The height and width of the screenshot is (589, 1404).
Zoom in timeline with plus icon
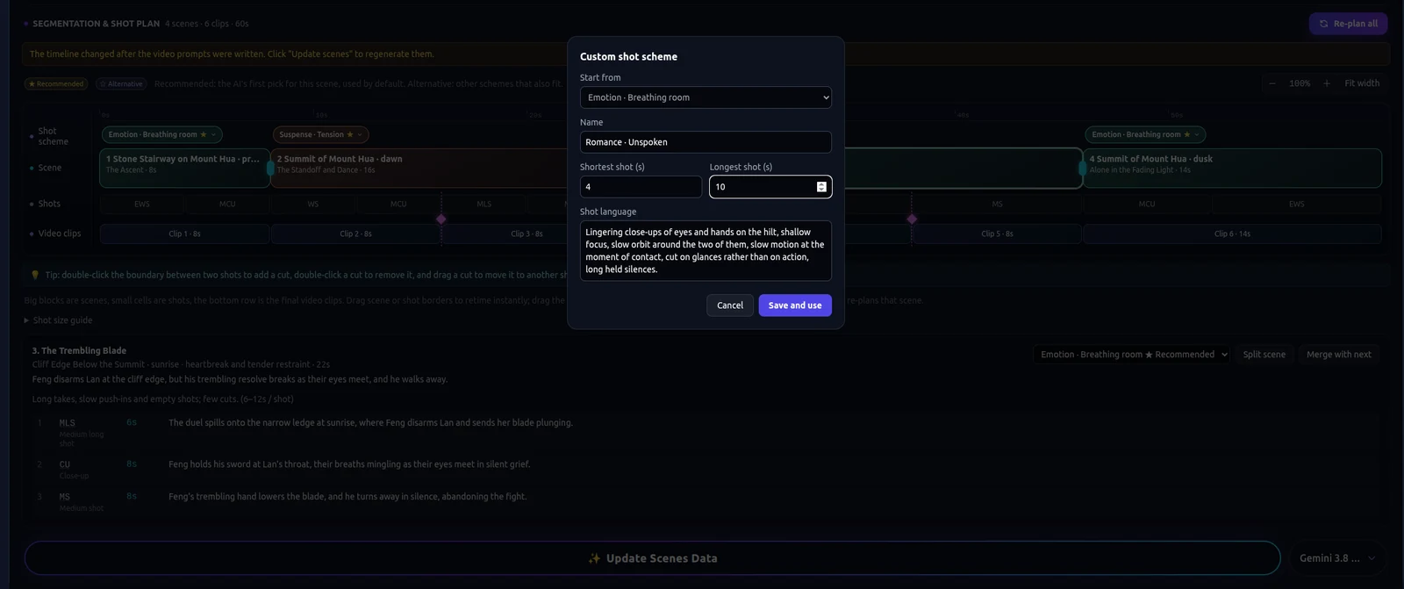click(x=1327, y=83)
